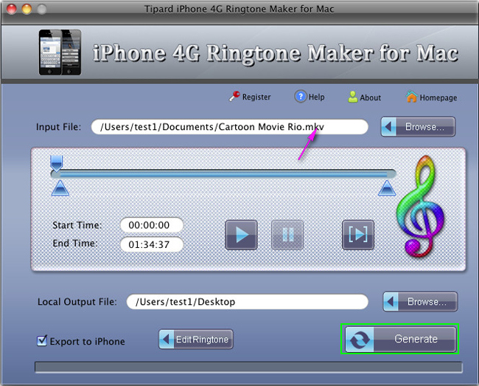The image size is (479, 386).
Task: Click the Register key icon
Action: pos(234,97)
